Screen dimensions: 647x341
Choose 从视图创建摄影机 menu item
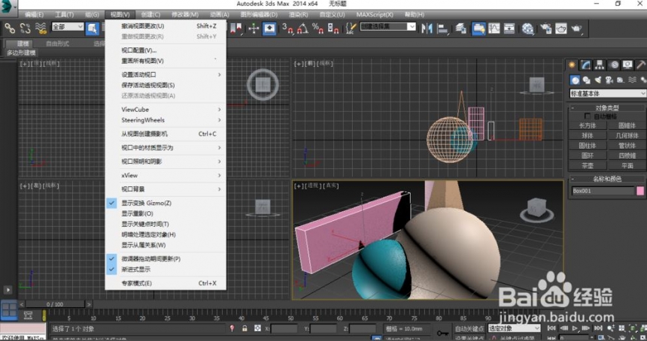166,134
